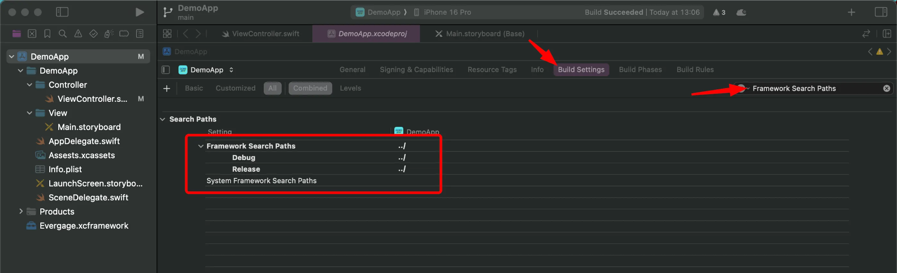Select Evergage.xcframework in navigator
Image resolution: width=897 pixels, height=273 pixels.
point(78,225)
